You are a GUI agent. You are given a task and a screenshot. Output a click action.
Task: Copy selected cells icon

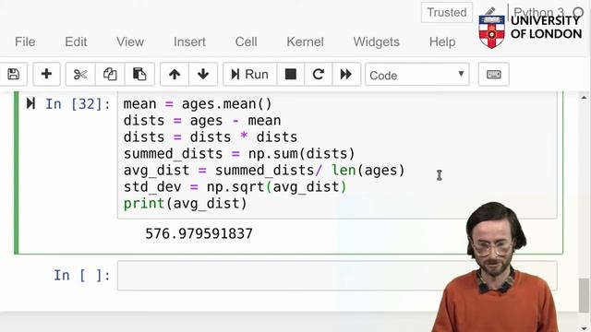(x=110, y=74)
